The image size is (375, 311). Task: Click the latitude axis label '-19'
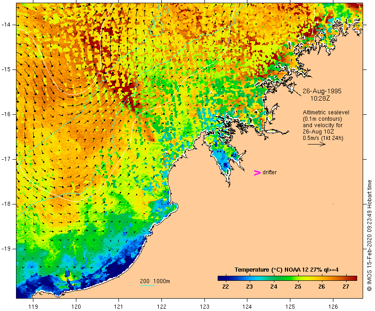6,249
